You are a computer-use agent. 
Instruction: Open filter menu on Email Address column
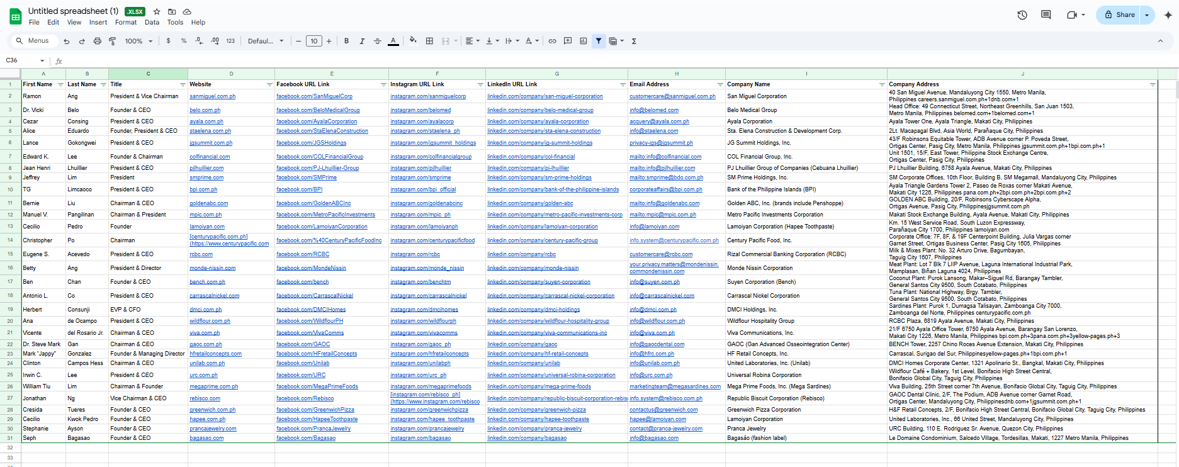click(720, 84)
